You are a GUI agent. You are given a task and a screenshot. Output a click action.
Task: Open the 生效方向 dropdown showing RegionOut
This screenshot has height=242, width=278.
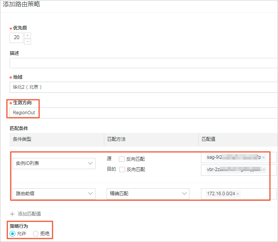144,113
